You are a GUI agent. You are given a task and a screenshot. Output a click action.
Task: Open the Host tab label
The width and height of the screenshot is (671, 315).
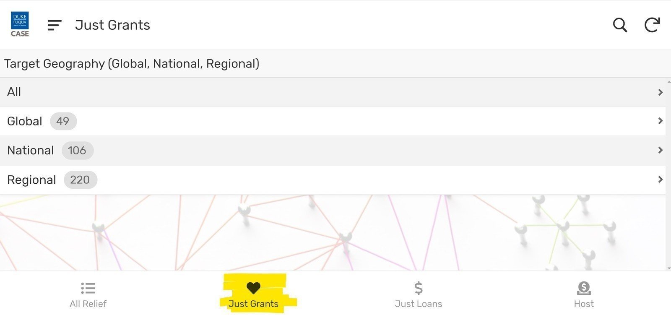click(584, 304)
